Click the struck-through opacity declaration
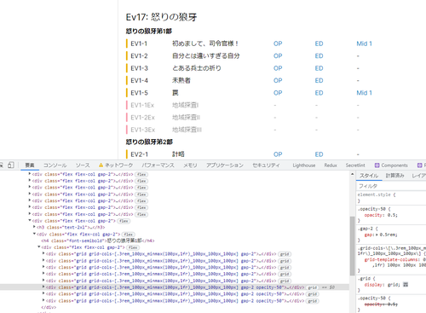This screenshot has width=426, height=313. 381,304
